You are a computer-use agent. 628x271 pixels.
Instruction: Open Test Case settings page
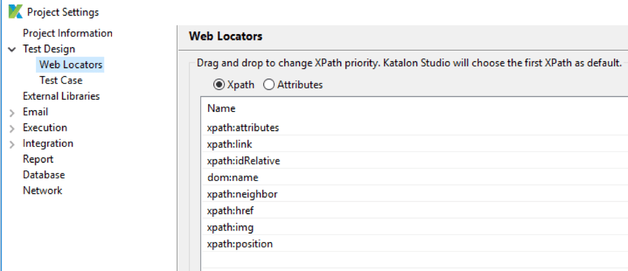[61, 80]
